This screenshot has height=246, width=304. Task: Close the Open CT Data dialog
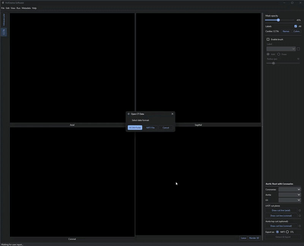click(173, 114)
